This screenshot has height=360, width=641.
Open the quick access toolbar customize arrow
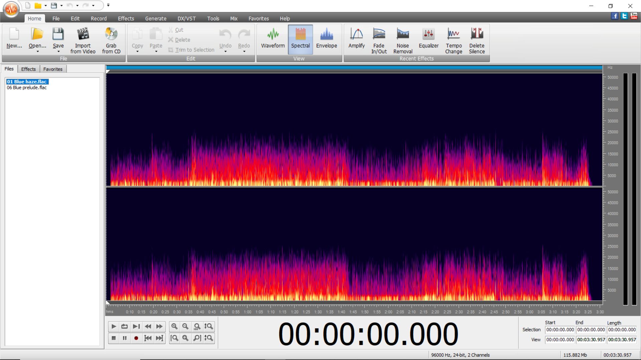[x=108, y=5]
